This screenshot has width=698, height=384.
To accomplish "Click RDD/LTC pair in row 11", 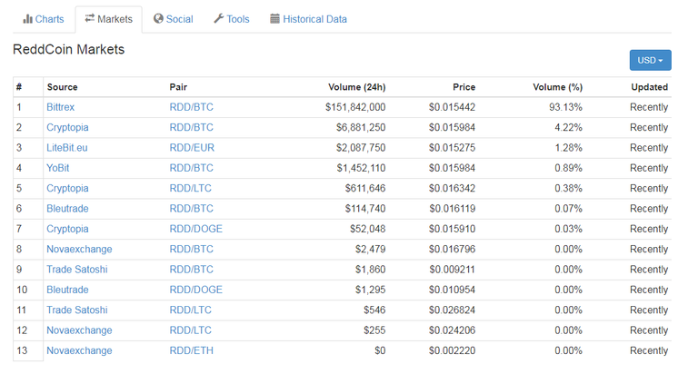I will click(x=191, y=310).
